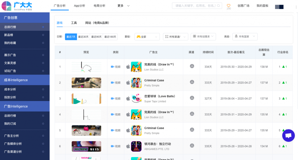This screenshot has width=298, height=160.
Task: Click Super Tapx Limited advertiser name
Action: pos(155,101)
